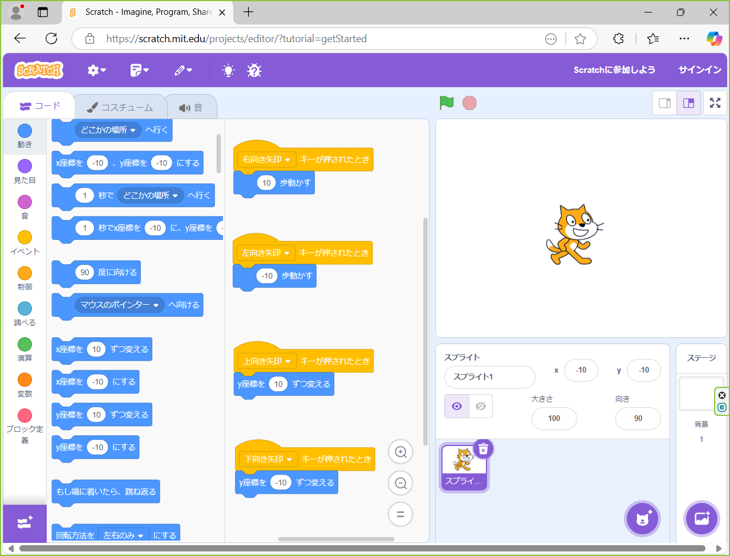Hide the sprite with crossed-eye icon

click(481, 406)
